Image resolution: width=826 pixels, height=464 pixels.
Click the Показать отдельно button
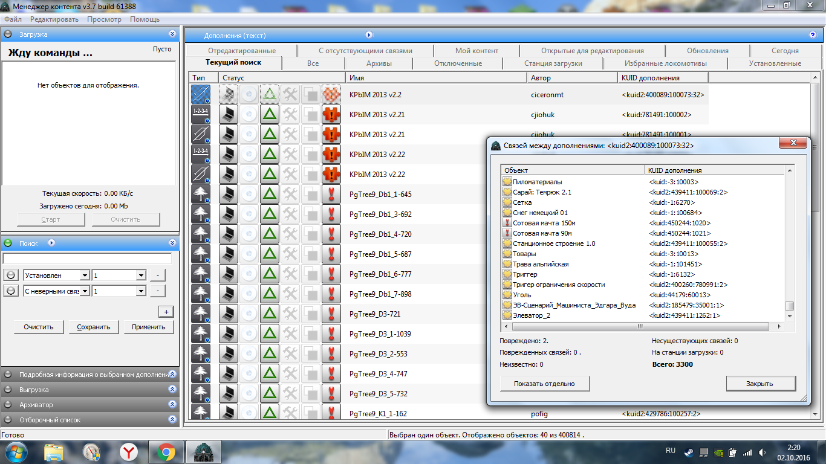coord(544,383)
